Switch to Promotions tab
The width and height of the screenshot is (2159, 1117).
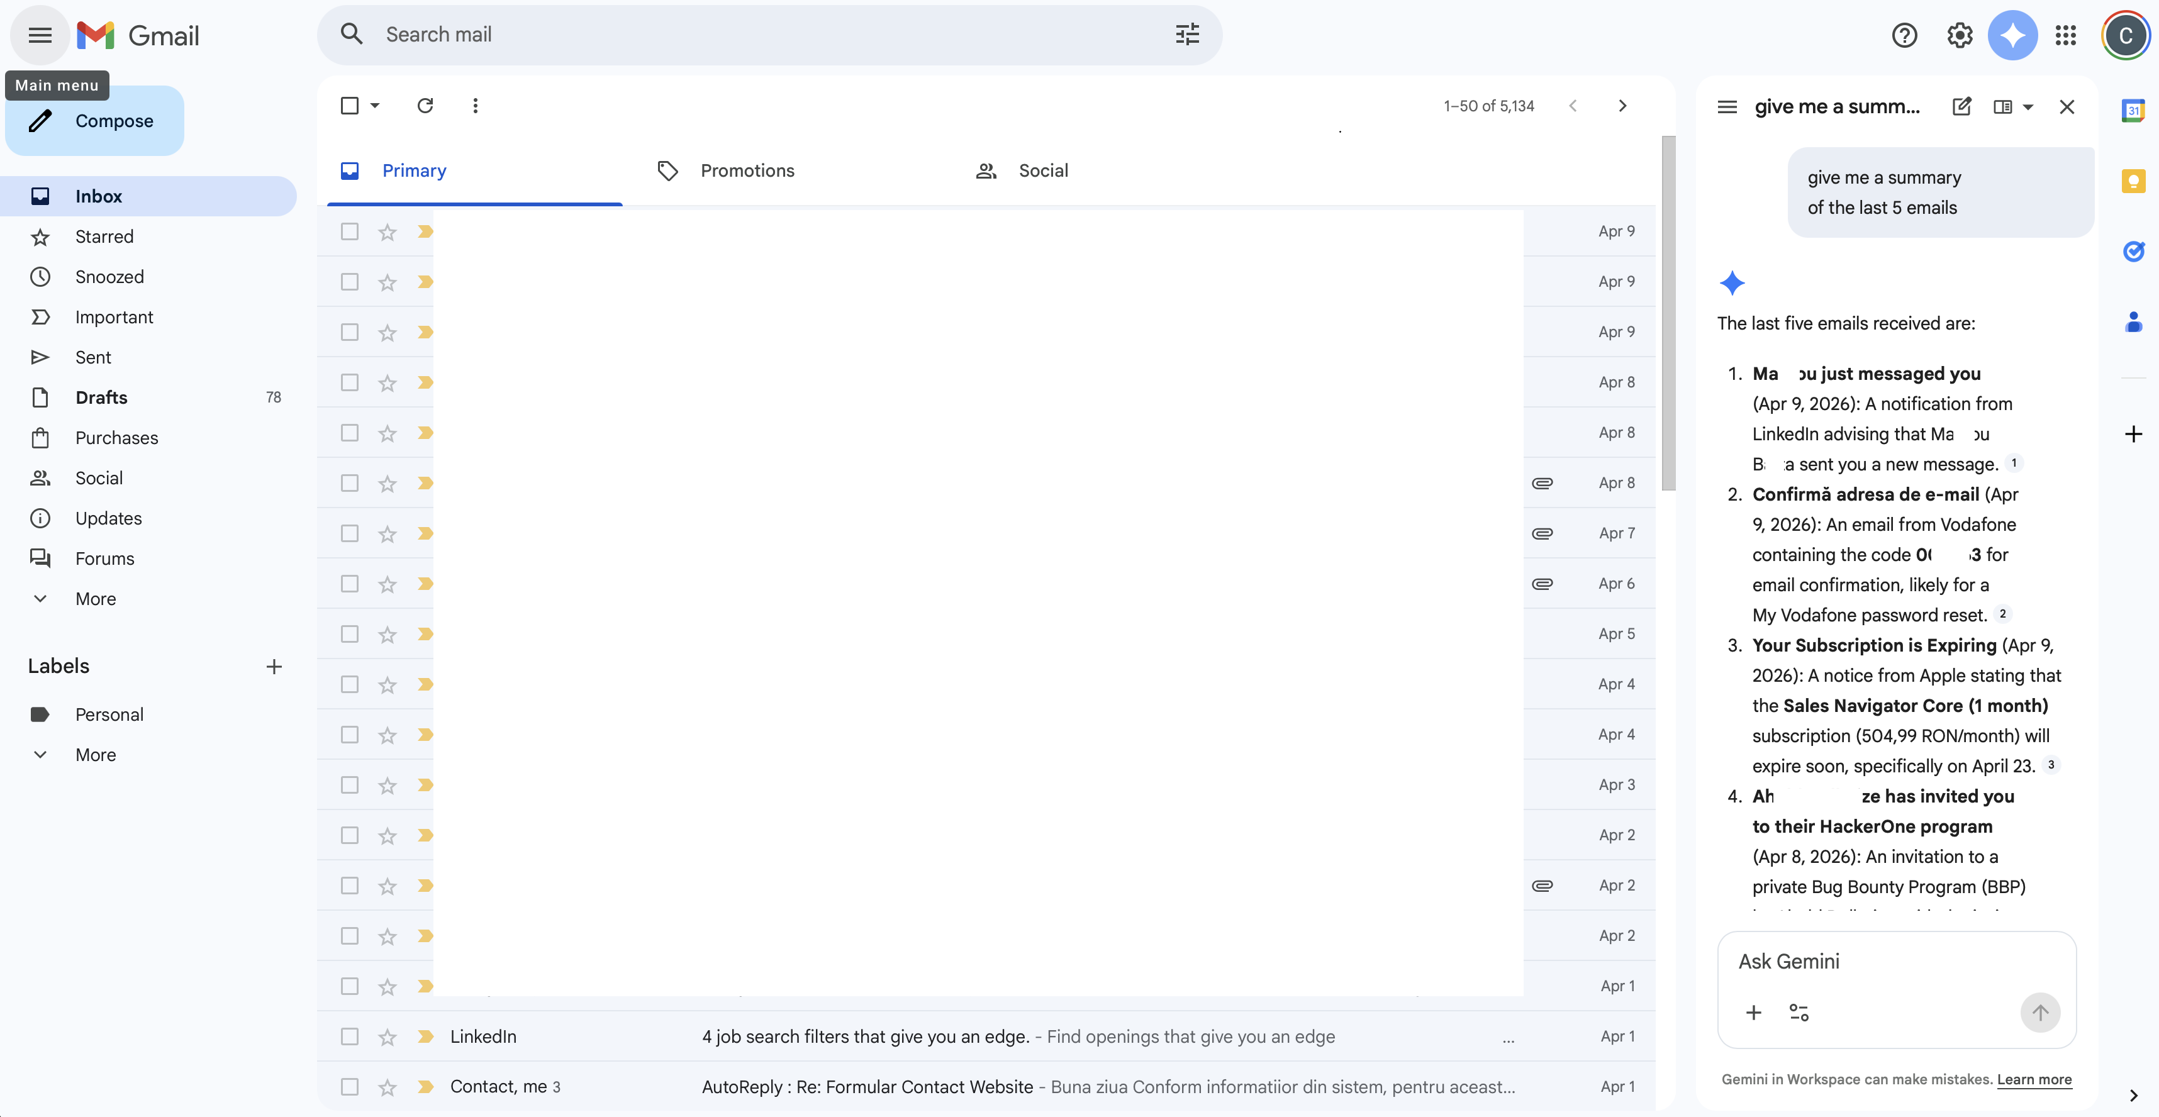click(747, 171)
